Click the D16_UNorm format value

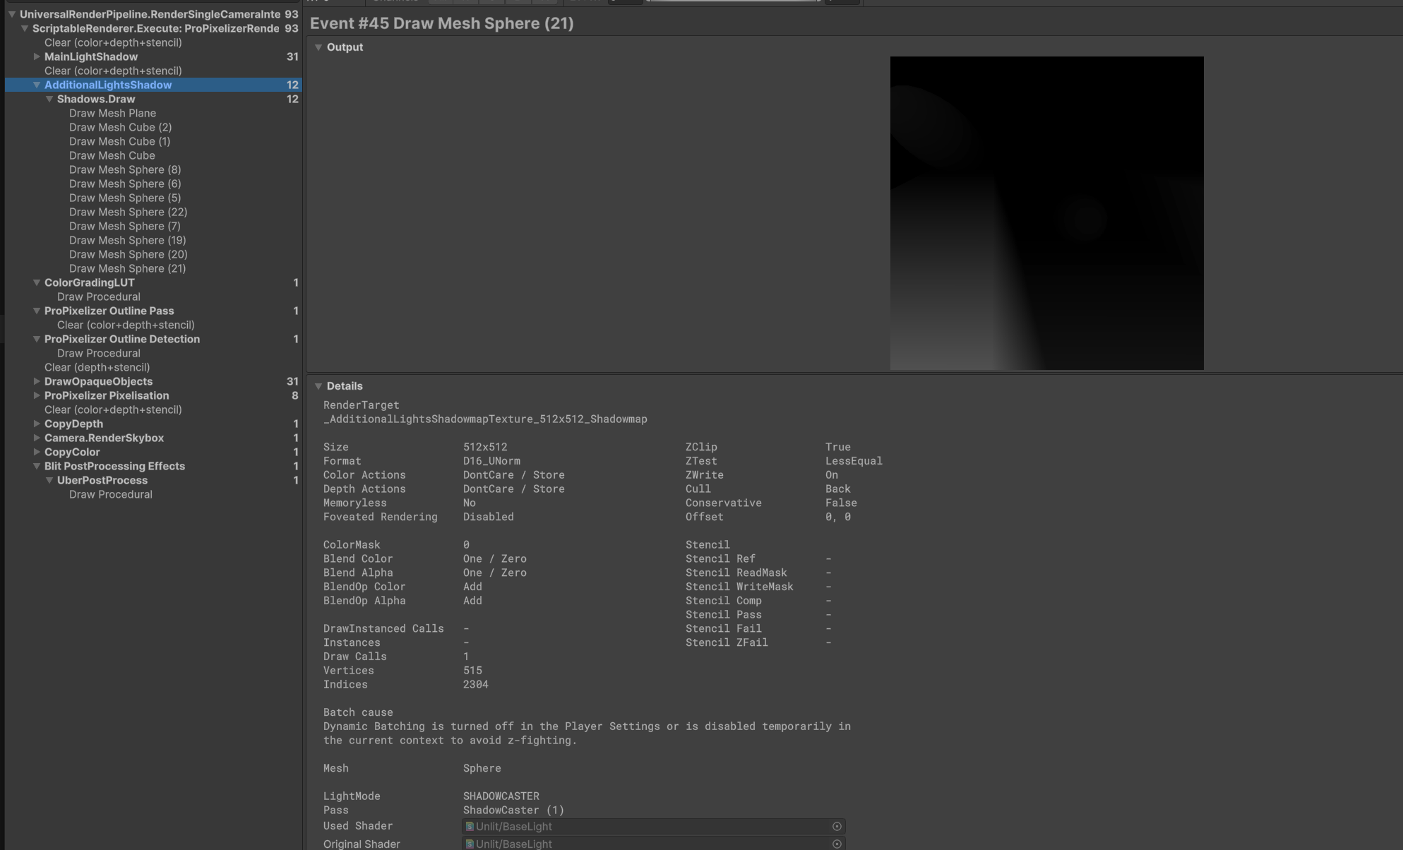[x=491, y=461]
